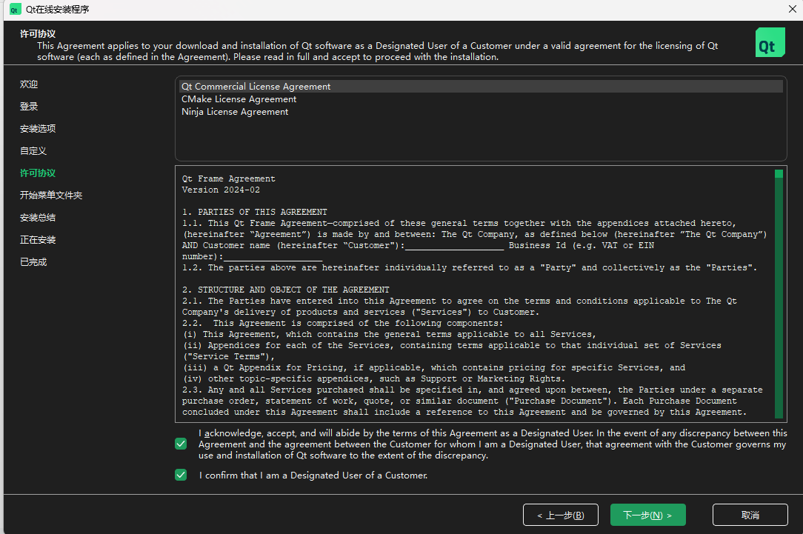This screenshot has width=803, height=534.
Task: Click the 许可协议 page heading at the top
Action: (37, 34)
